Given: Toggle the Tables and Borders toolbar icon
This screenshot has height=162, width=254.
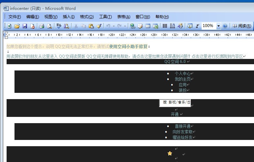Looking at the screenshot, I should pyautogui.click(x=140, y=26).
